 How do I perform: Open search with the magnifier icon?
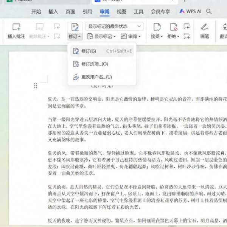(209, 11)
